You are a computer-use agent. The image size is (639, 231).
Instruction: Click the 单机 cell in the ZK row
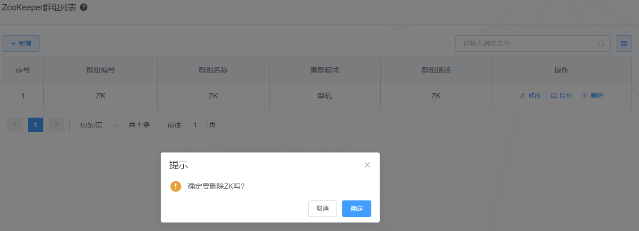[325, 96]
